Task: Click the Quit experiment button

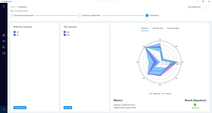Action: click(194, 7)
